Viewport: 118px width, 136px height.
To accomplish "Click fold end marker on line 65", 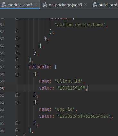I will point(17,123).
